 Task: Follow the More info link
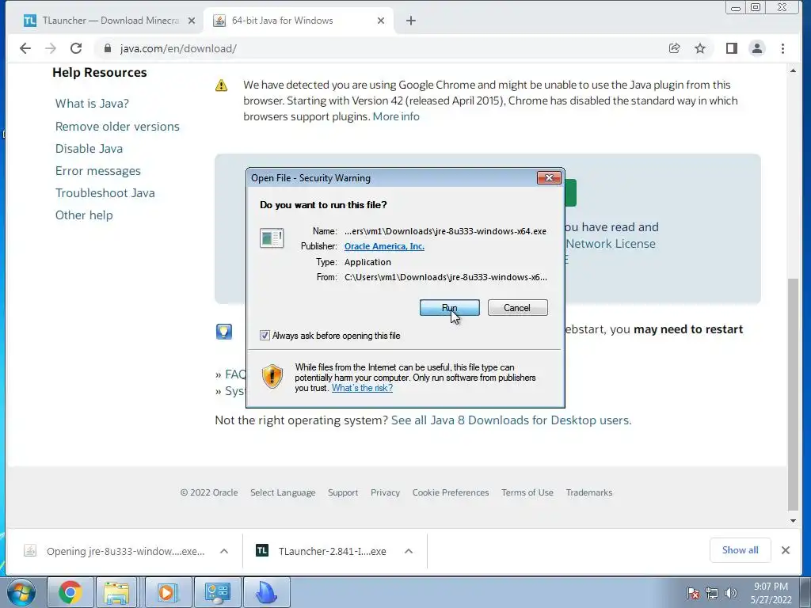[396, 117]
